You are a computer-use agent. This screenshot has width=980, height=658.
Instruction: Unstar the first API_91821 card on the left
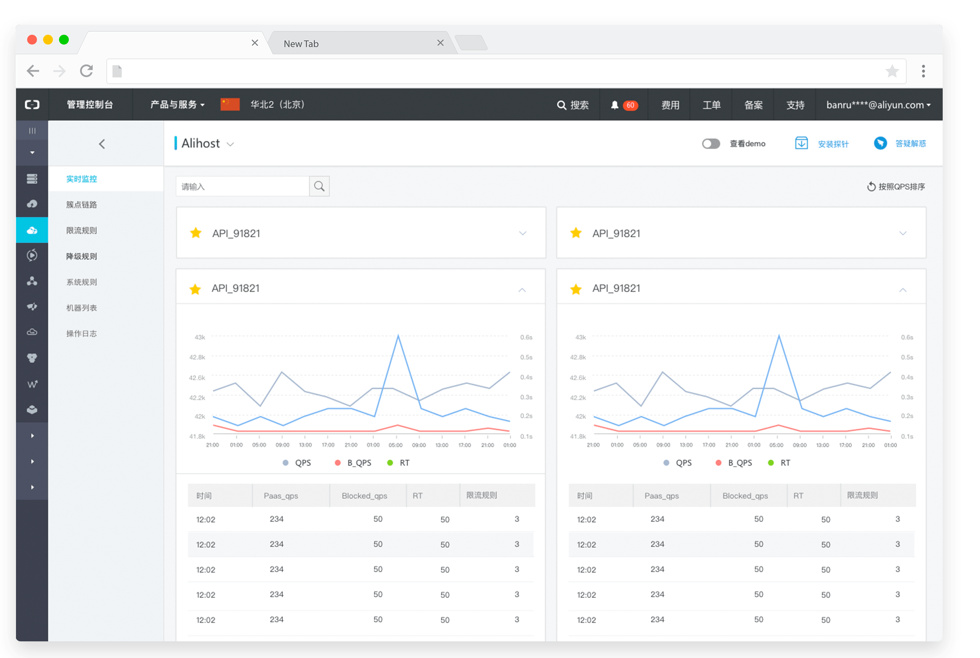(196, 233)
